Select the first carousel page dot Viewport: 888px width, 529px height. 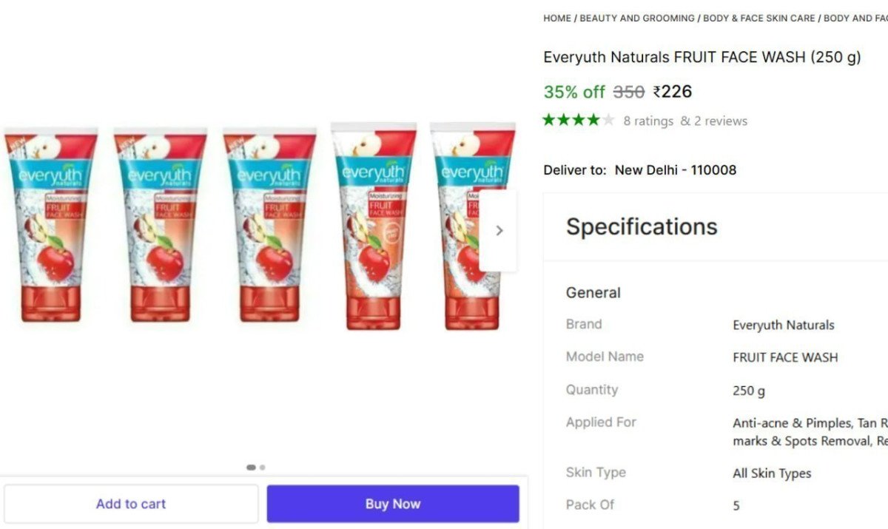pos(251,468)
